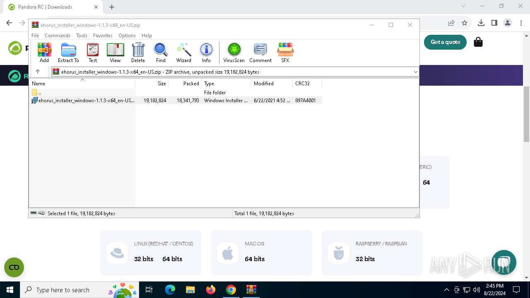Add an archive Comment
Image resolution: width=530 pixels, height=298 pixels.
tap(260, 53)
